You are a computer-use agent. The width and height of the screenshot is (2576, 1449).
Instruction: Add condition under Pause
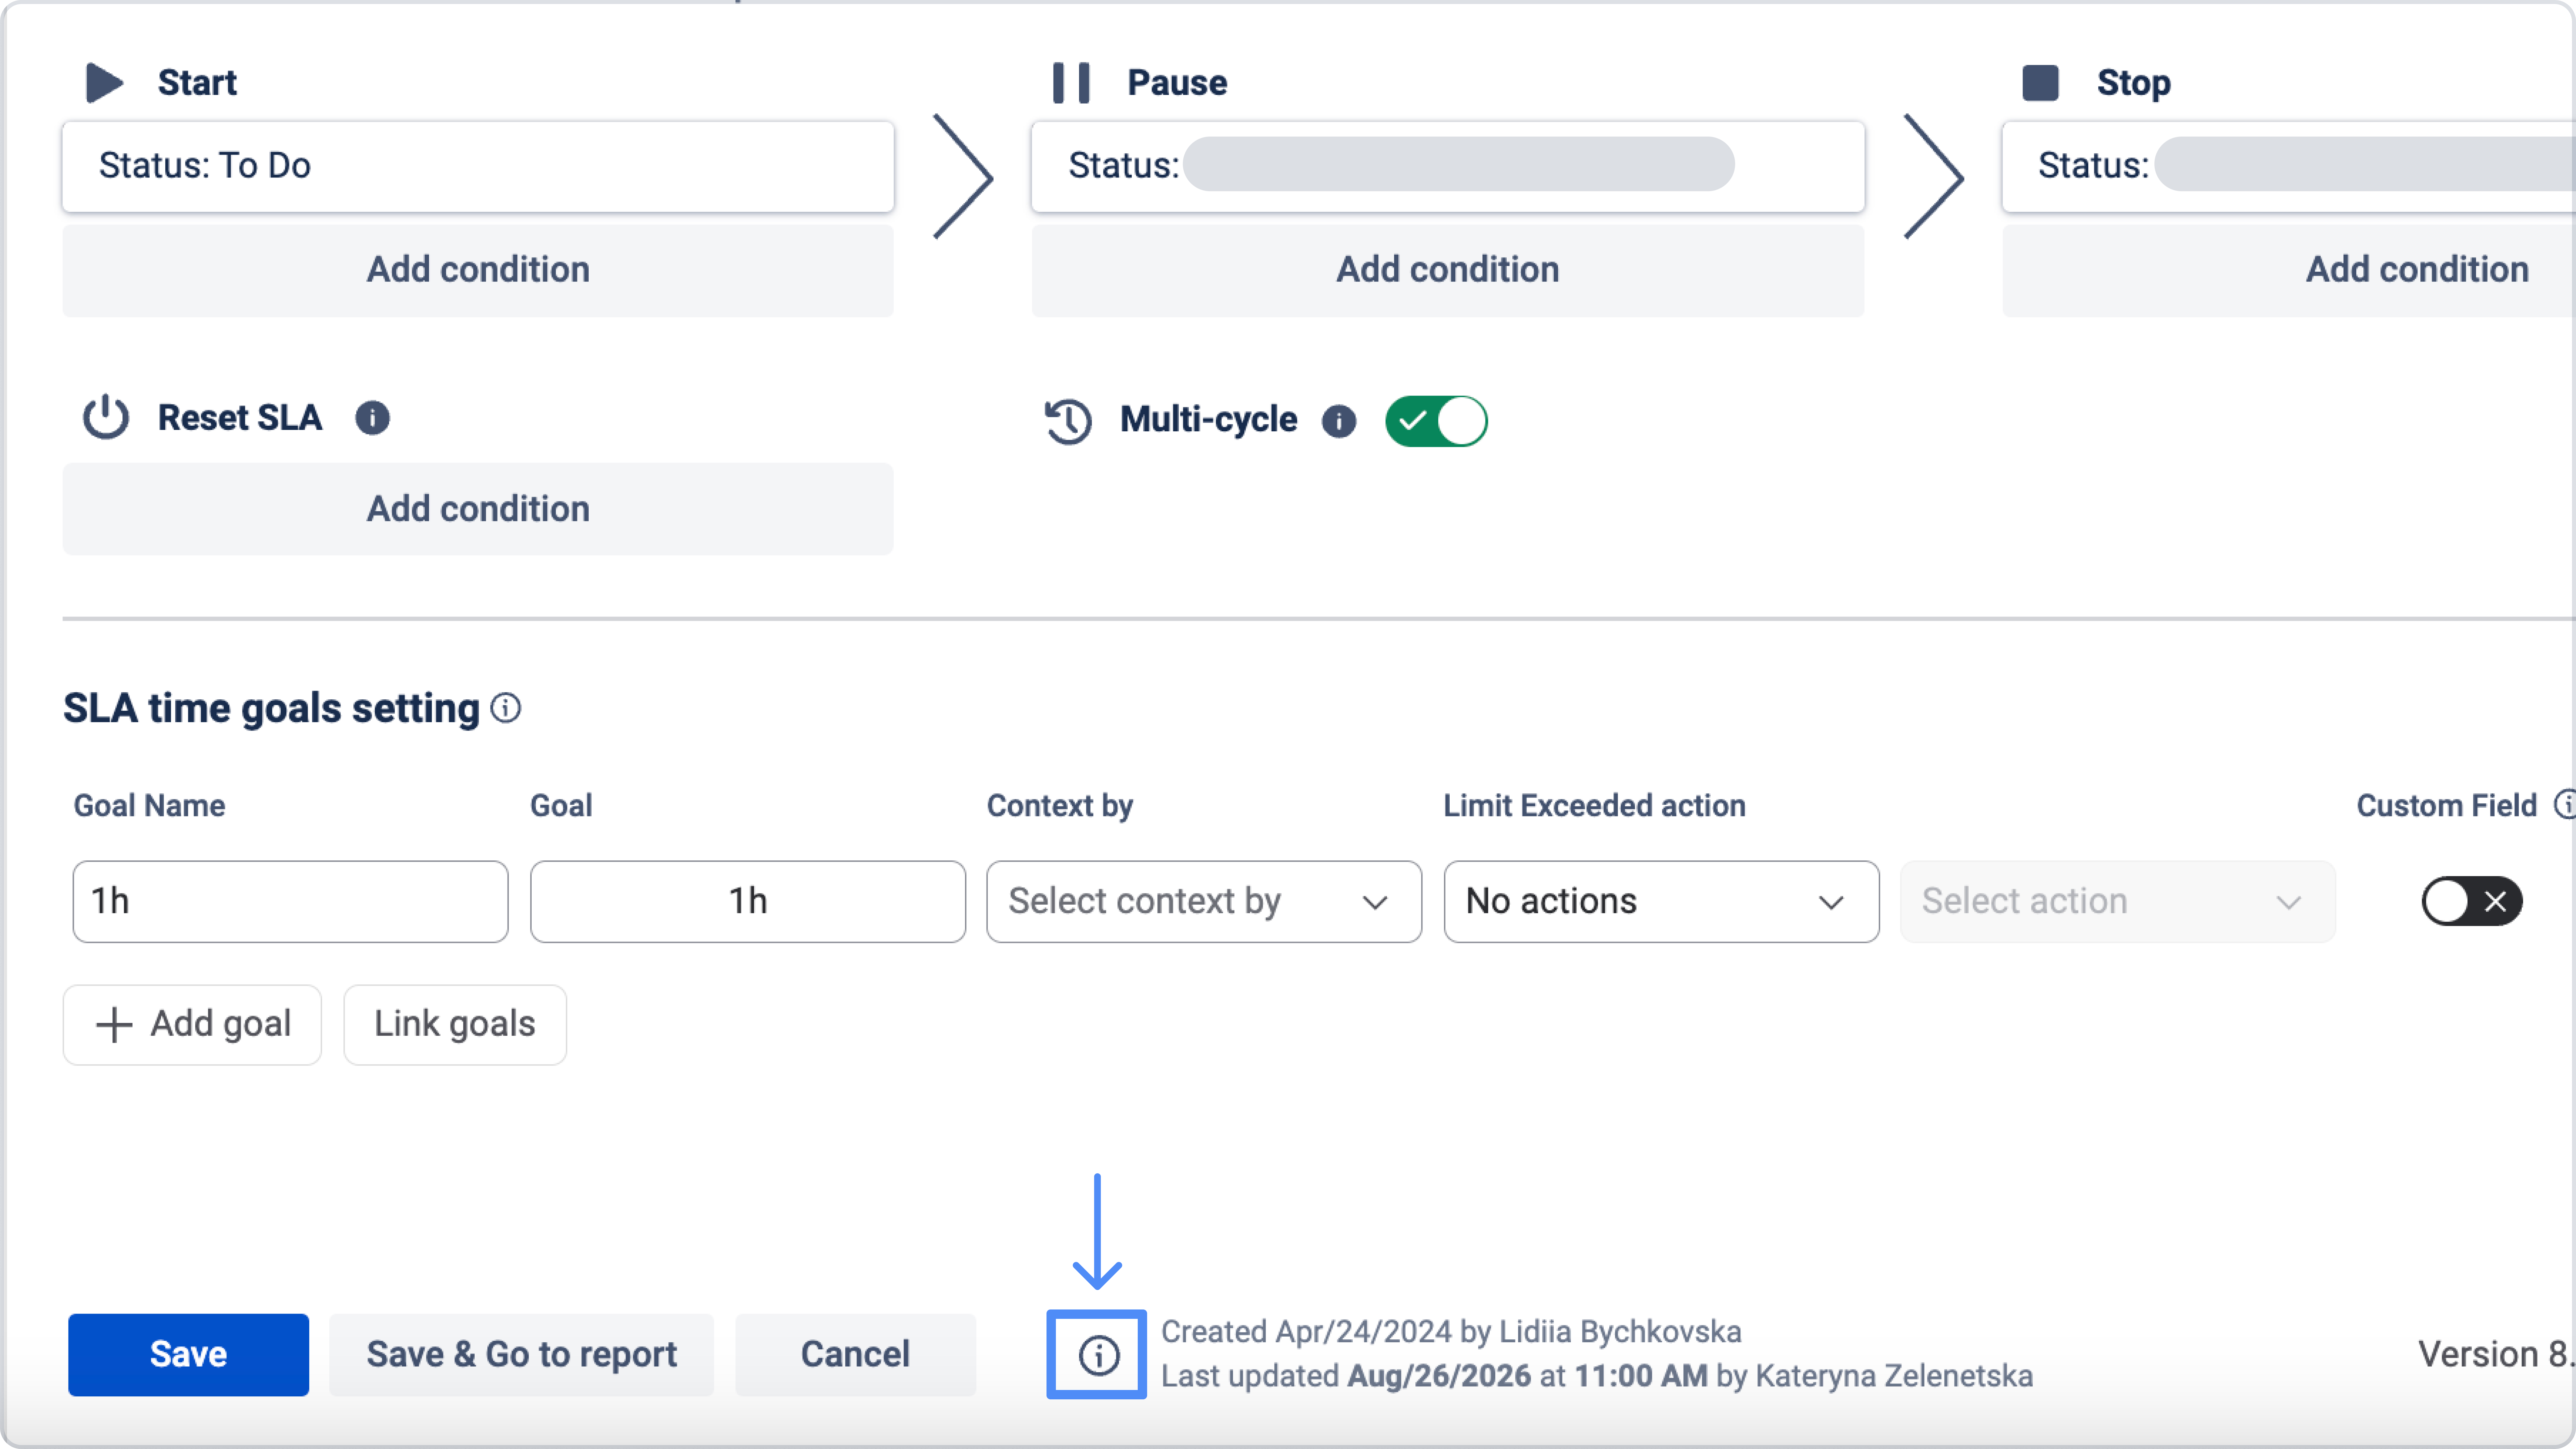(1448, 270)
